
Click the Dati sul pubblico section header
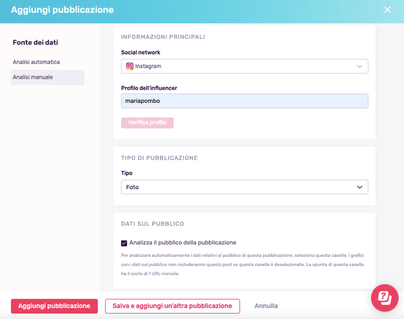153,224
